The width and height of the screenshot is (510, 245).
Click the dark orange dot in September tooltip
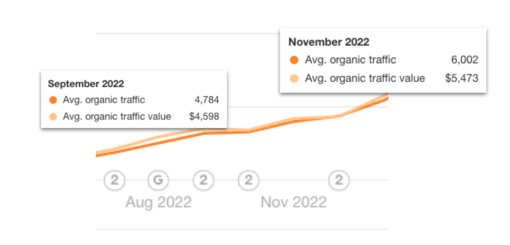pos(53,100)
